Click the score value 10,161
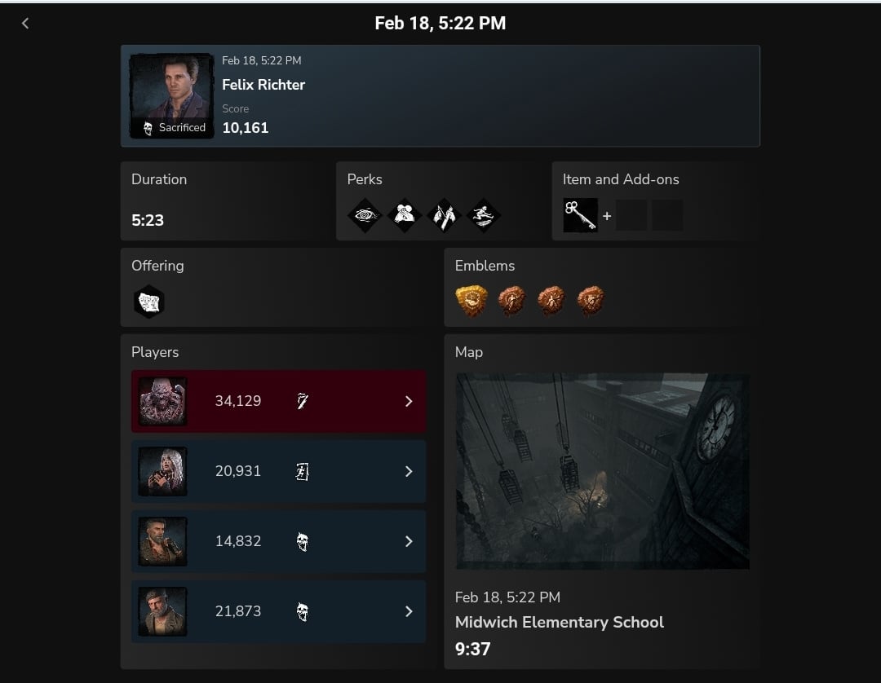 pyautogui.click(x=246, y=128)
